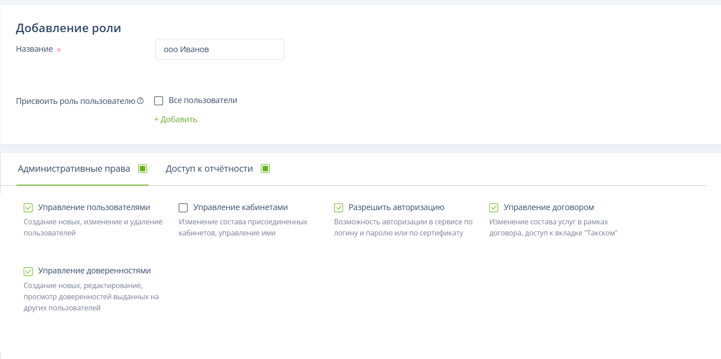Screen dimensions: 721x359
Task: Toggle the green checkbox beside Доступ к отчётности
Action: click(265, 169)
